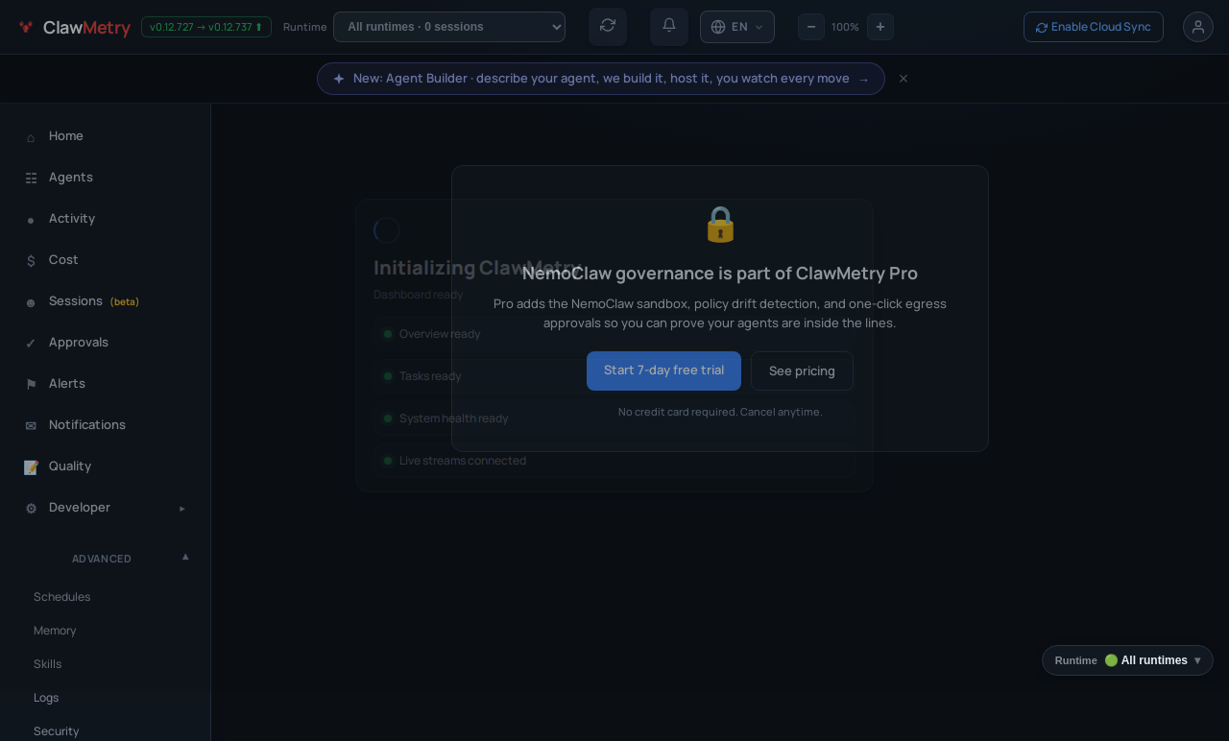The height and width of the screenshot is (741, 1229).
Task: Click the Agents grid icon
Action: click(x=31, y=179)
